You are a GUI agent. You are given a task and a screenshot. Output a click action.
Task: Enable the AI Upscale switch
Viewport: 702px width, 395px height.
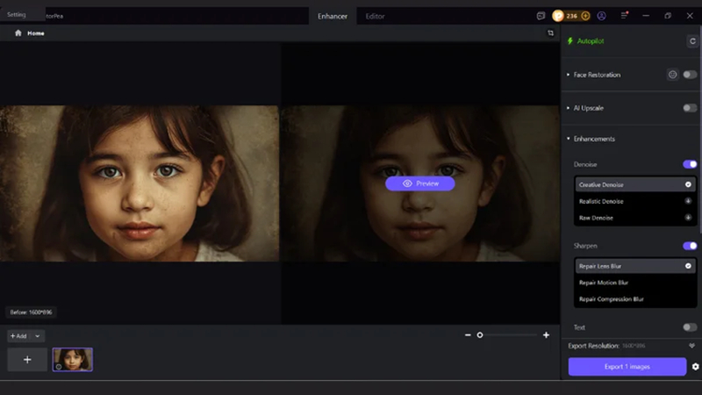pyautogui.click(x=690, y=108)
